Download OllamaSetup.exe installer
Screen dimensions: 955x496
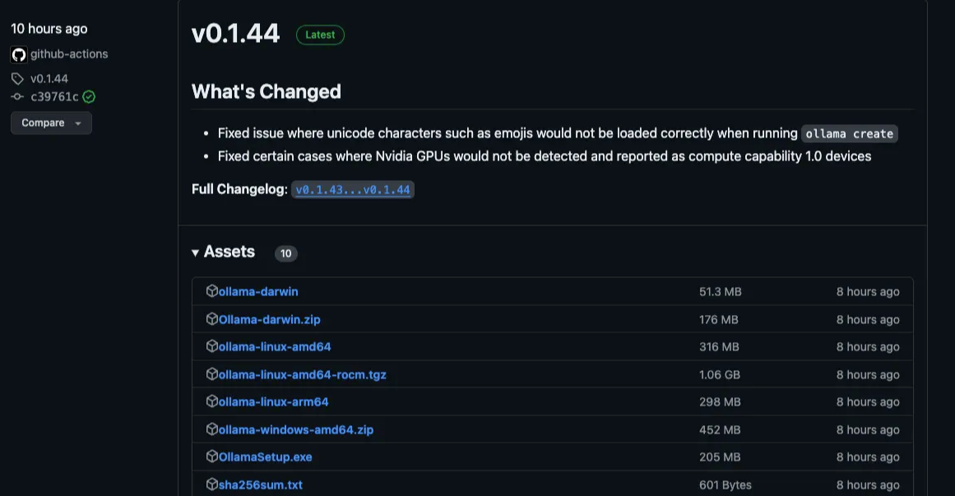(265, 457)
